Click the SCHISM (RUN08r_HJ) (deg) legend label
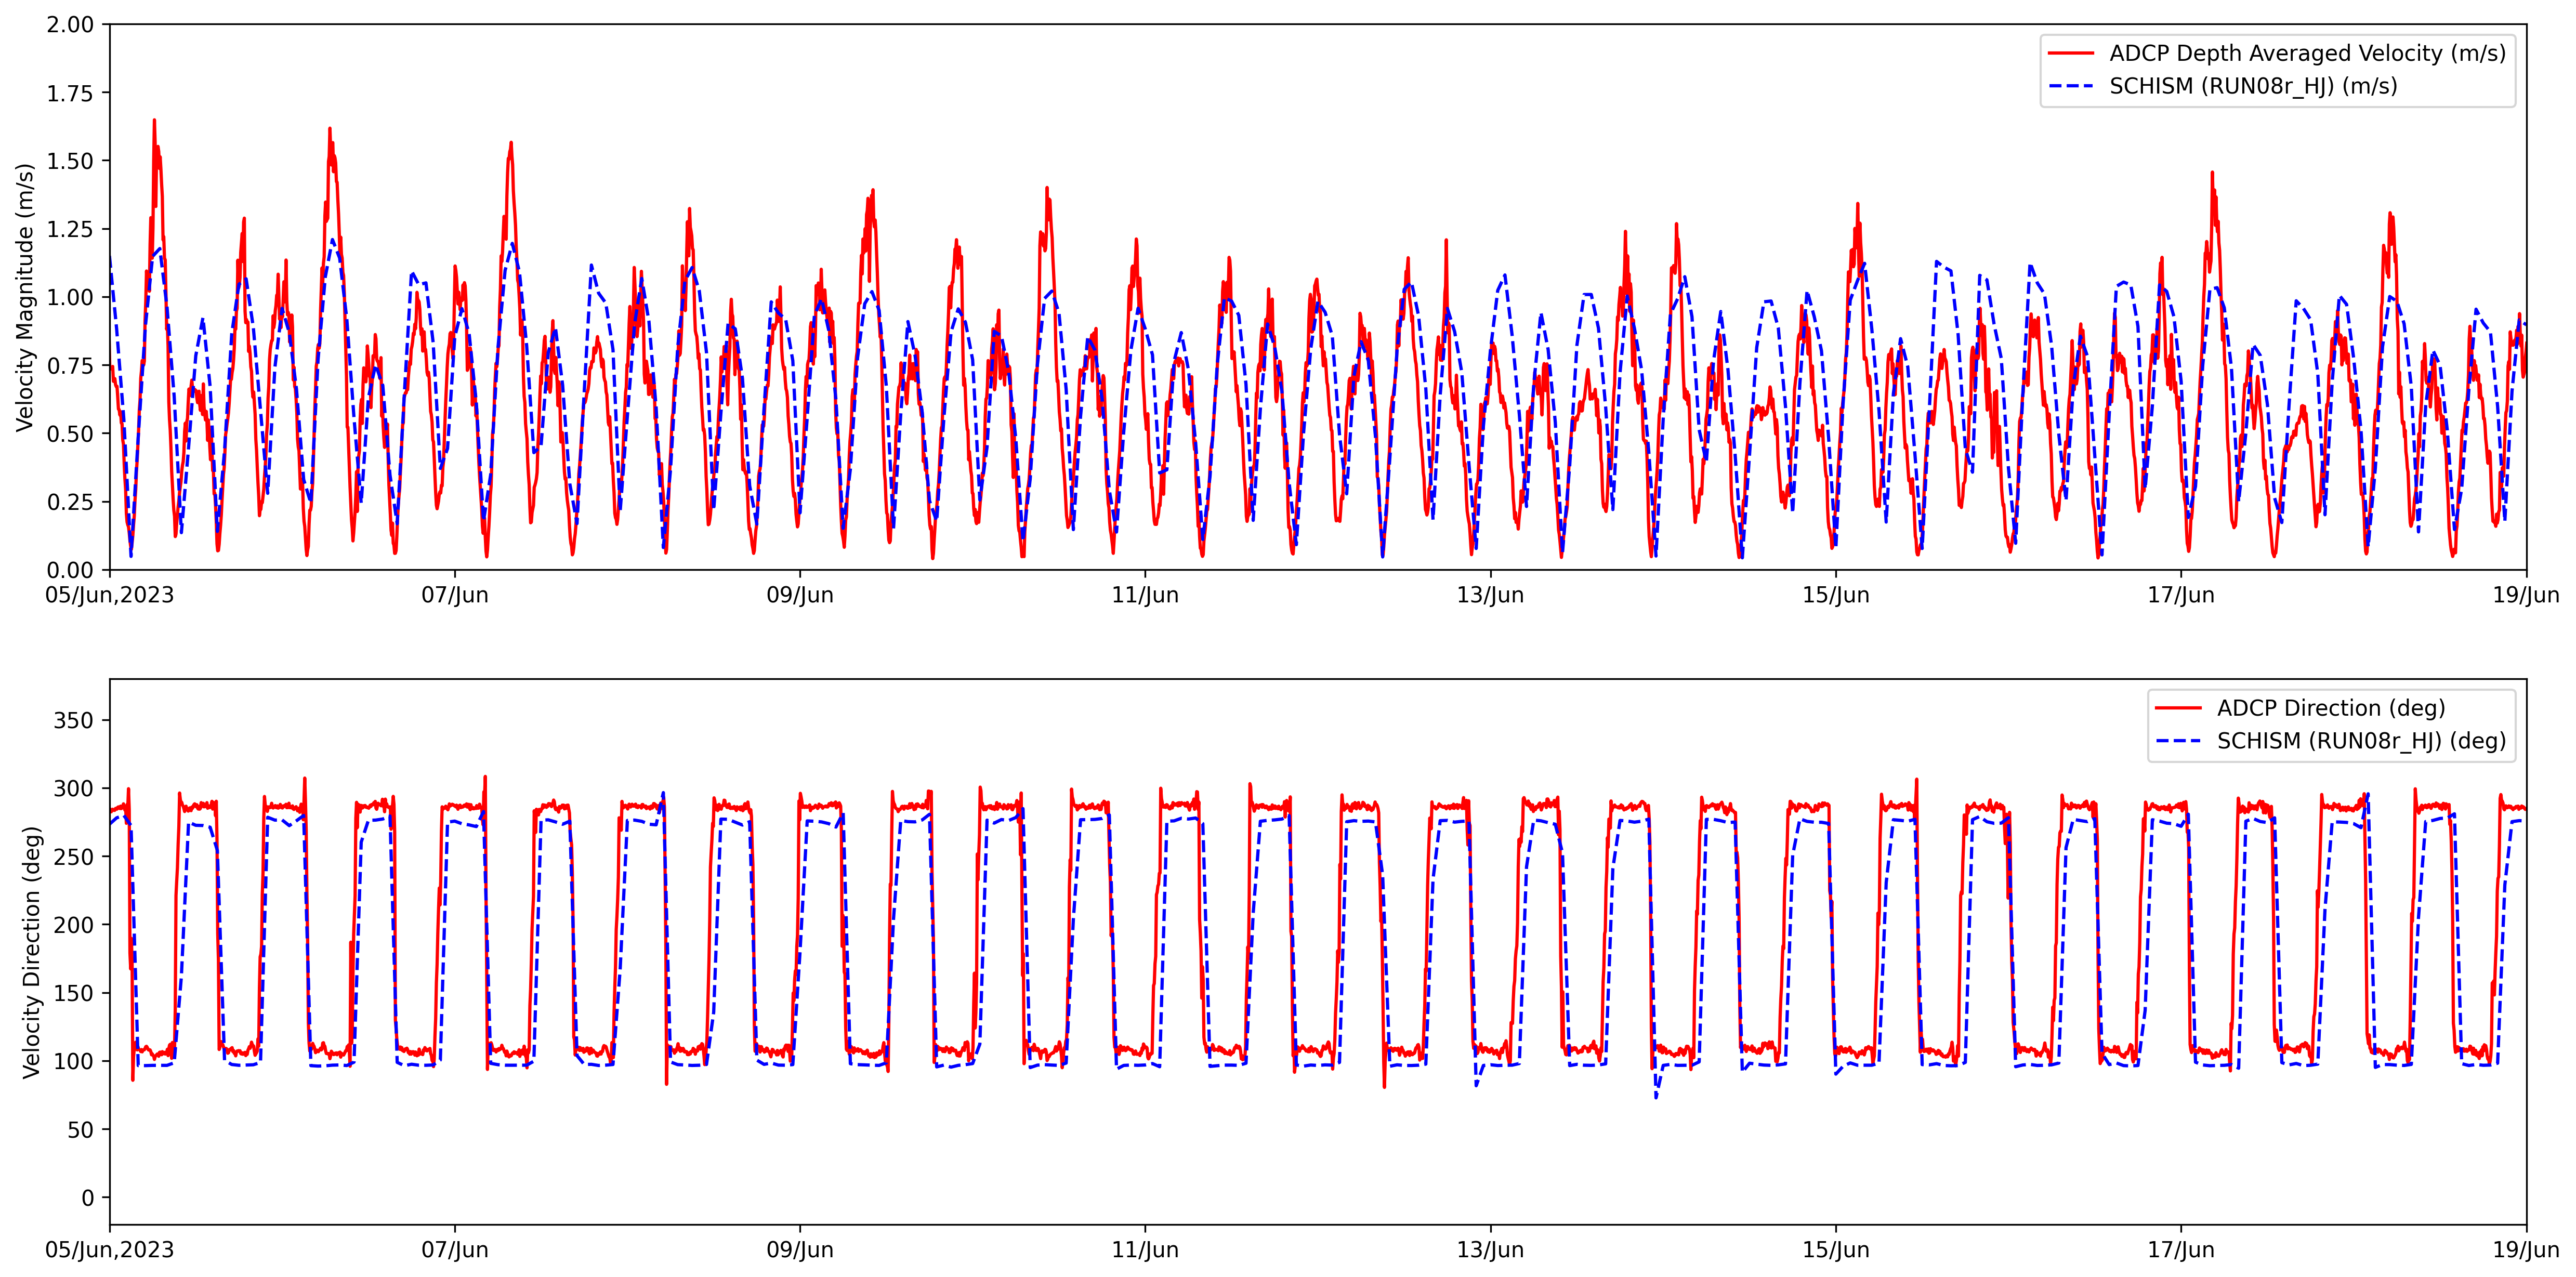 (x=2361, y=741)
